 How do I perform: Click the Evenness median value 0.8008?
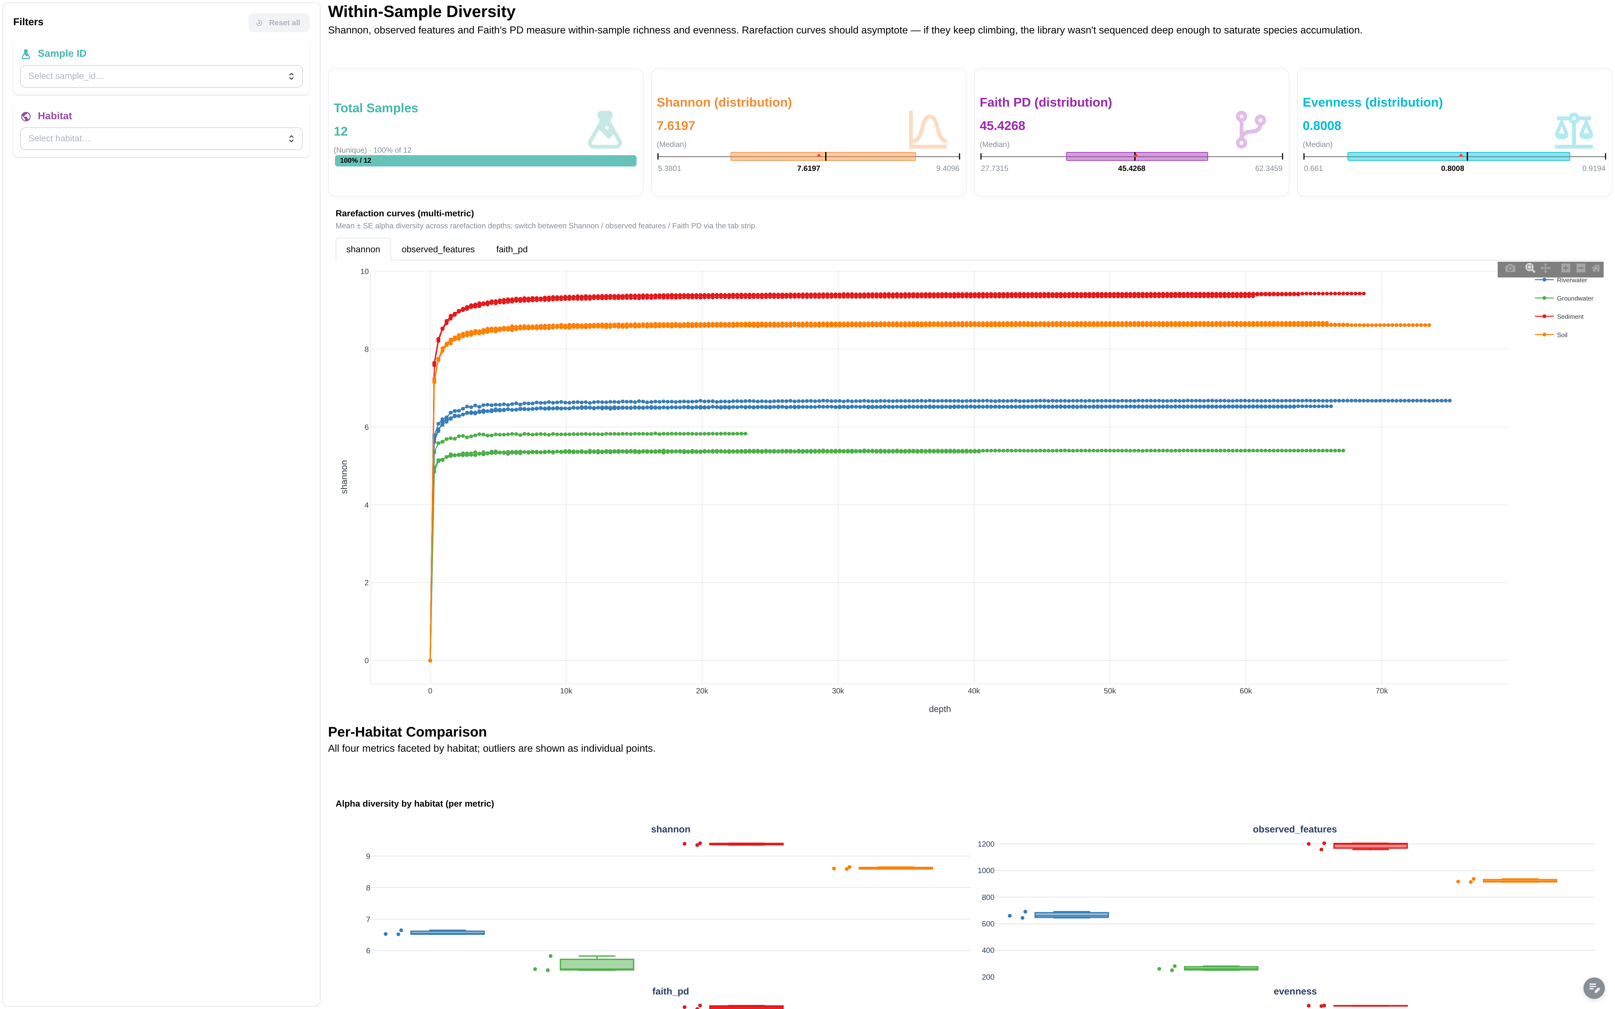point(1321,126)
